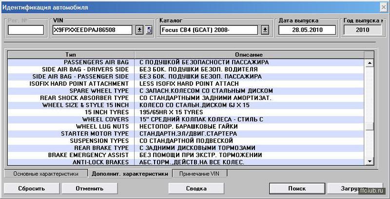Select REAR SHOCK ABSORBER TYPE row

[x=185, y=98]
